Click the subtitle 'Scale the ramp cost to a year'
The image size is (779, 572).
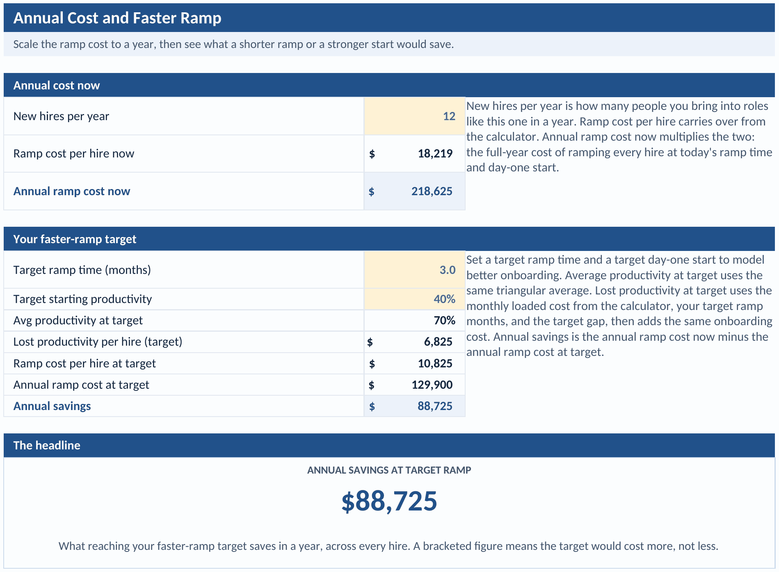(x=233, y=44)
